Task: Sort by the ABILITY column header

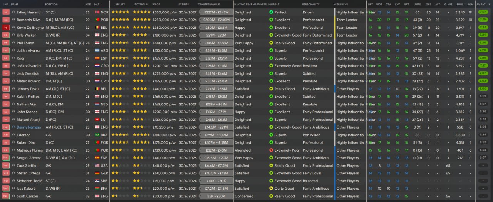Action: [x=120, y=4]
